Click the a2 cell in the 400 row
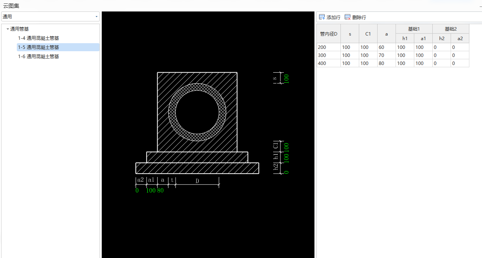Viewport: 482px width, 258px height. 460,63
